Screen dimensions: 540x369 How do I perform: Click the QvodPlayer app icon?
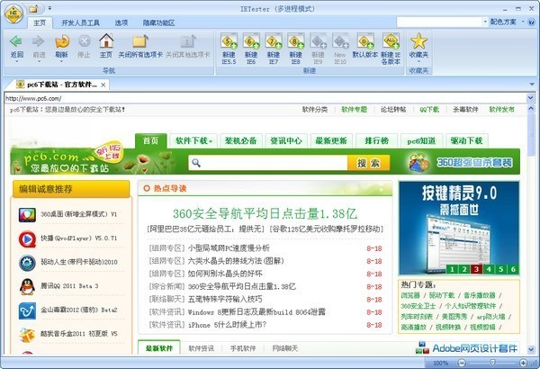tap(27, 238)
